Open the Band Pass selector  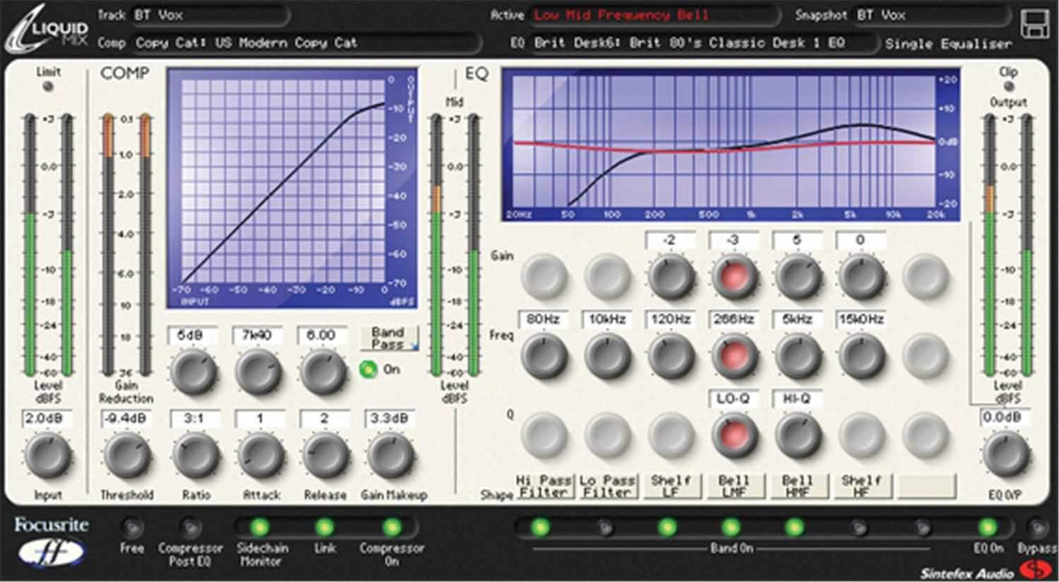coord(389,337)
